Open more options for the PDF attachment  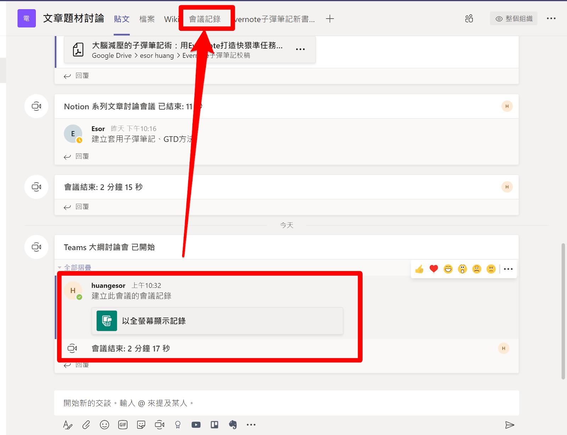coord(300,49)
